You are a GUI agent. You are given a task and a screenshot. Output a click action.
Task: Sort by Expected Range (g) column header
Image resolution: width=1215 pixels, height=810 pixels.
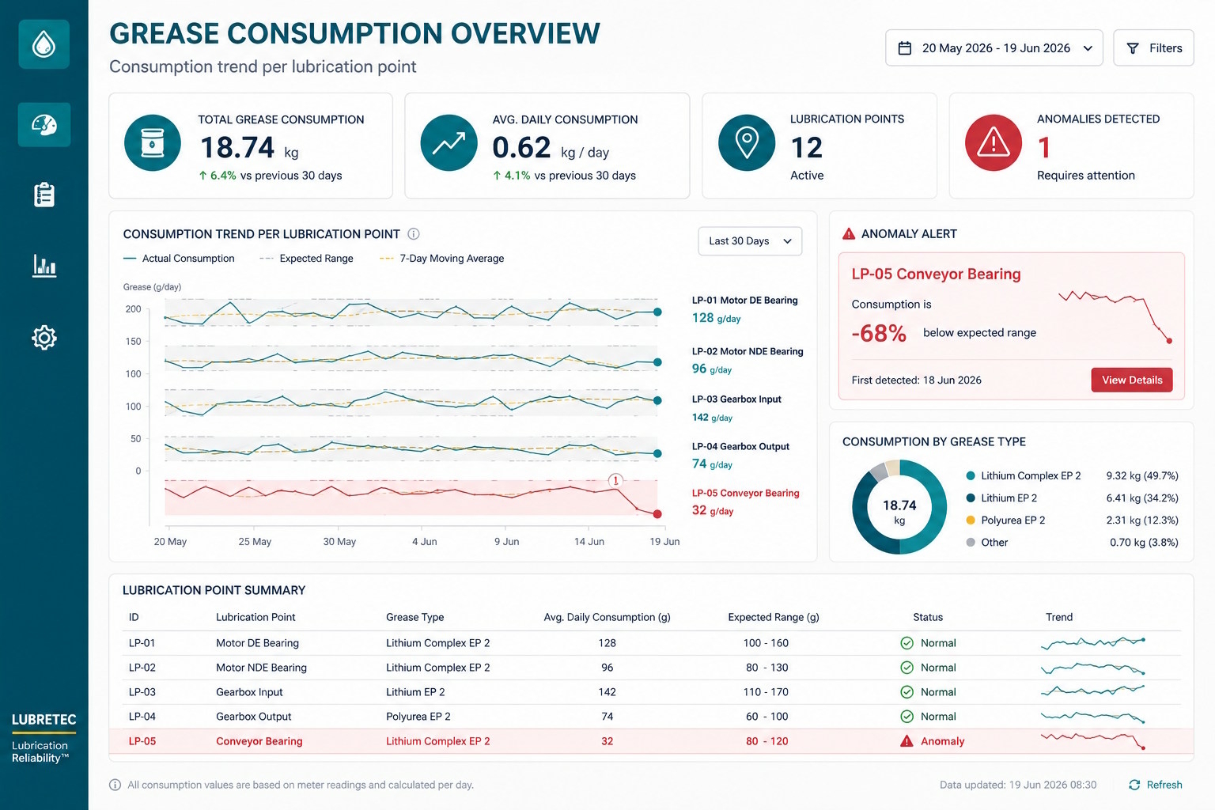774,617
